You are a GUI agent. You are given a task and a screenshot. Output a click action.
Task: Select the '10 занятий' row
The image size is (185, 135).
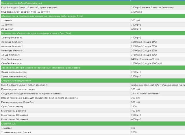coord(93,25)
